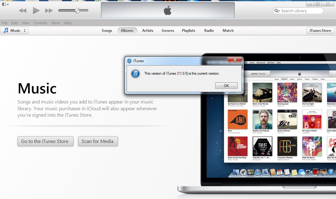Open the Help menu
Screen dimensions: 336x199
[68, 23]
